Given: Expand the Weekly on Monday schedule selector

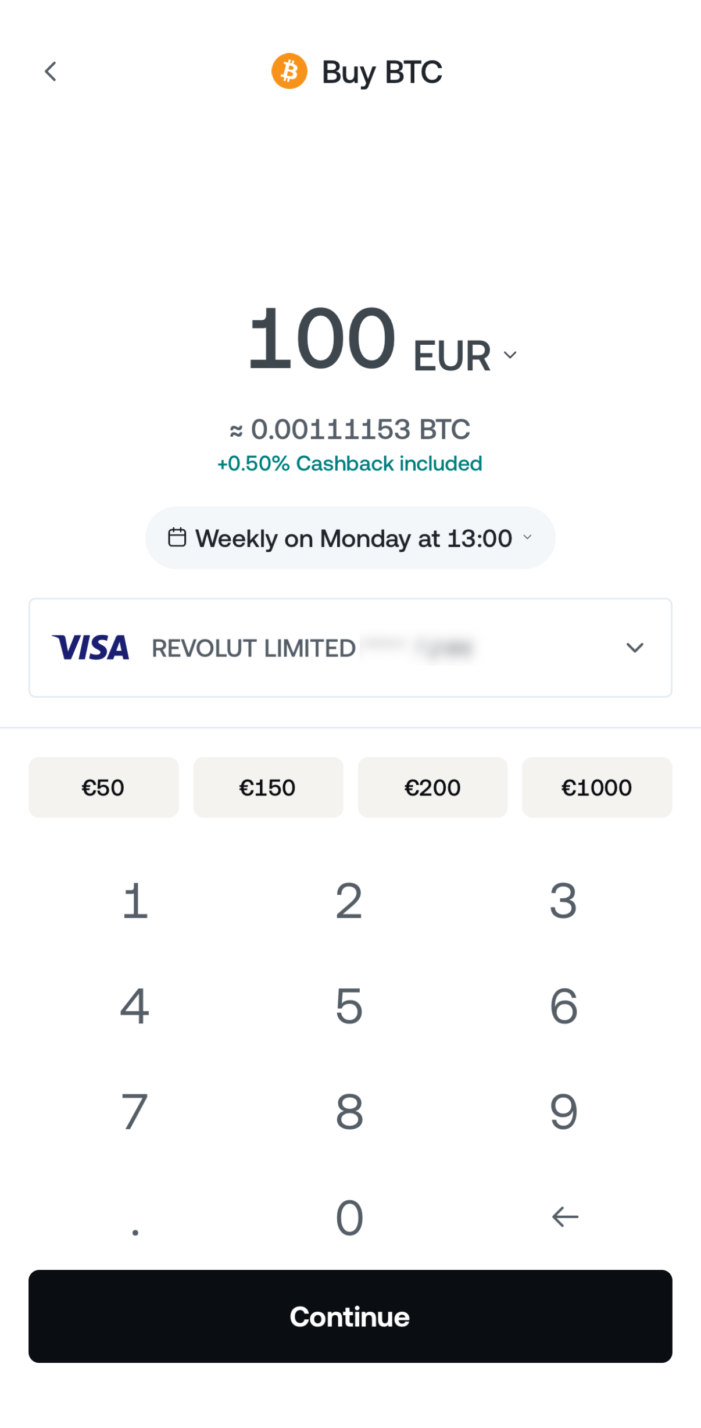Looking at the screenshot, I should pyautogui.click(x=350, y=538).
